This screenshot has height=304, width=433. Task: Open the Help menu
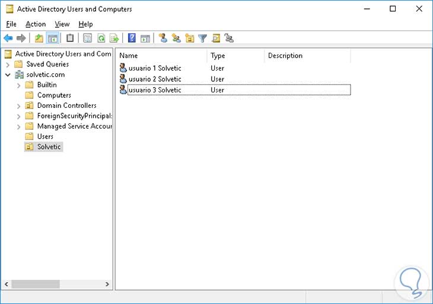coord(85,24)
